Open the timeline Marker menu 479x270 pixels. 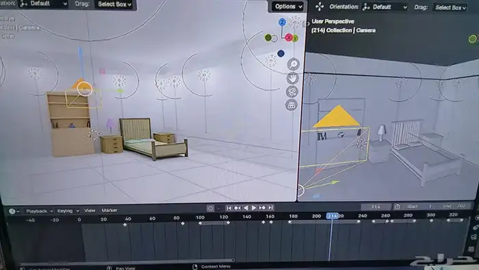point(109,211)
